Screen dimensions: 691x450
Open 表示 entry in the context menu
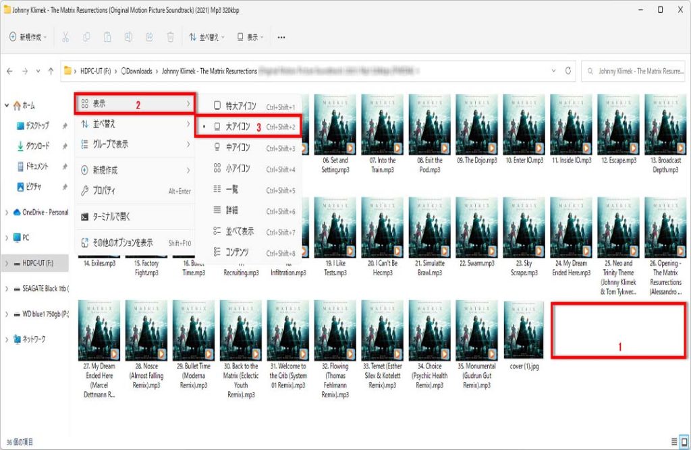tap(99, 104)
